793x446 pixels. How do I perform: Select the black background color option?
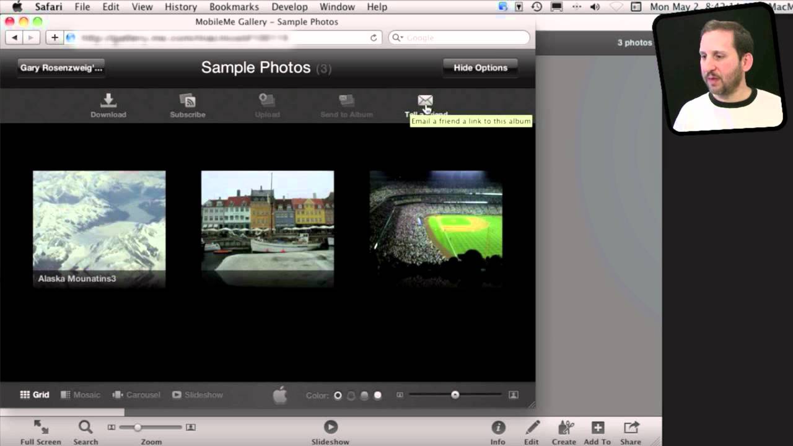click(x=338, y=395)
